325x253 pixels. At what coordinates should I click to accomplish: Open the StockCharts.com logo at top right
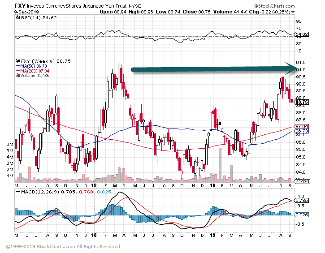click(274, 6)
